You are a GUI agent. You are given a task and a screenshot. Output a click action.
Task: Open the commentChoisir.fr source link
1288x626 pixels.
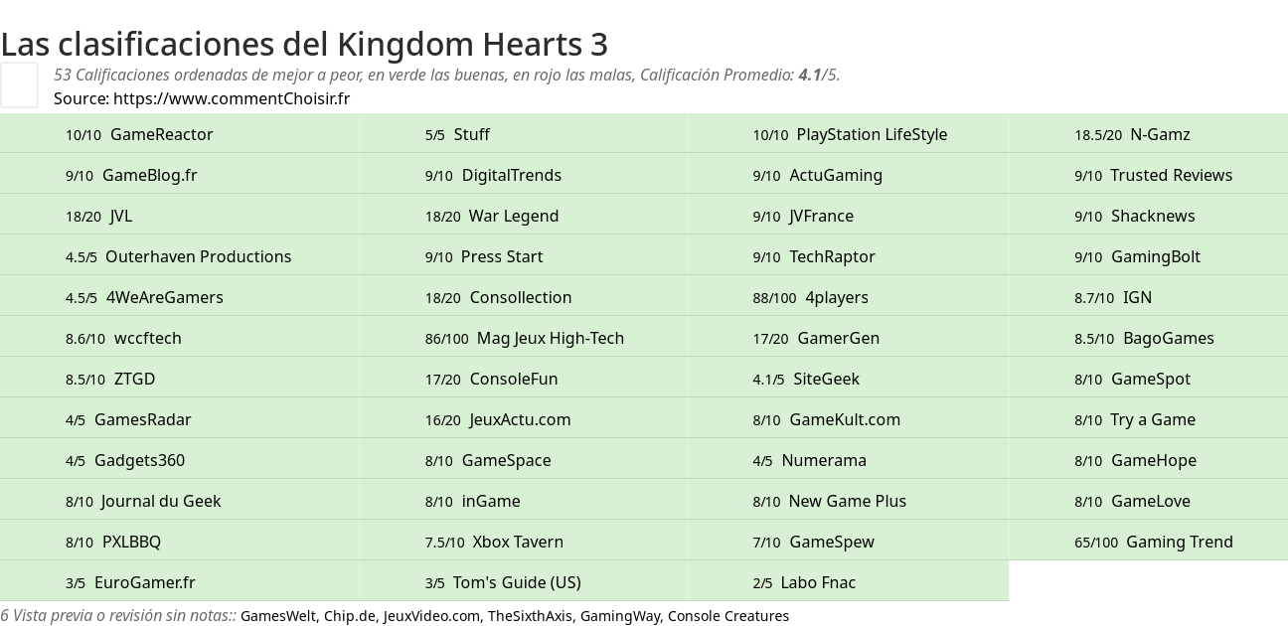click(x=232, y=98)
